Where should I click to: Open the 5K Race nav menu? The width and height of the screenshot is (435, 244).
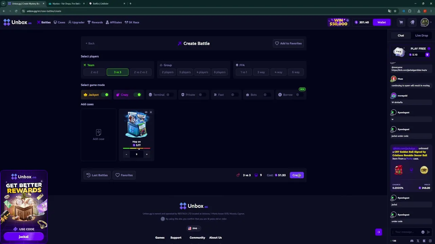tap(132, 22)
